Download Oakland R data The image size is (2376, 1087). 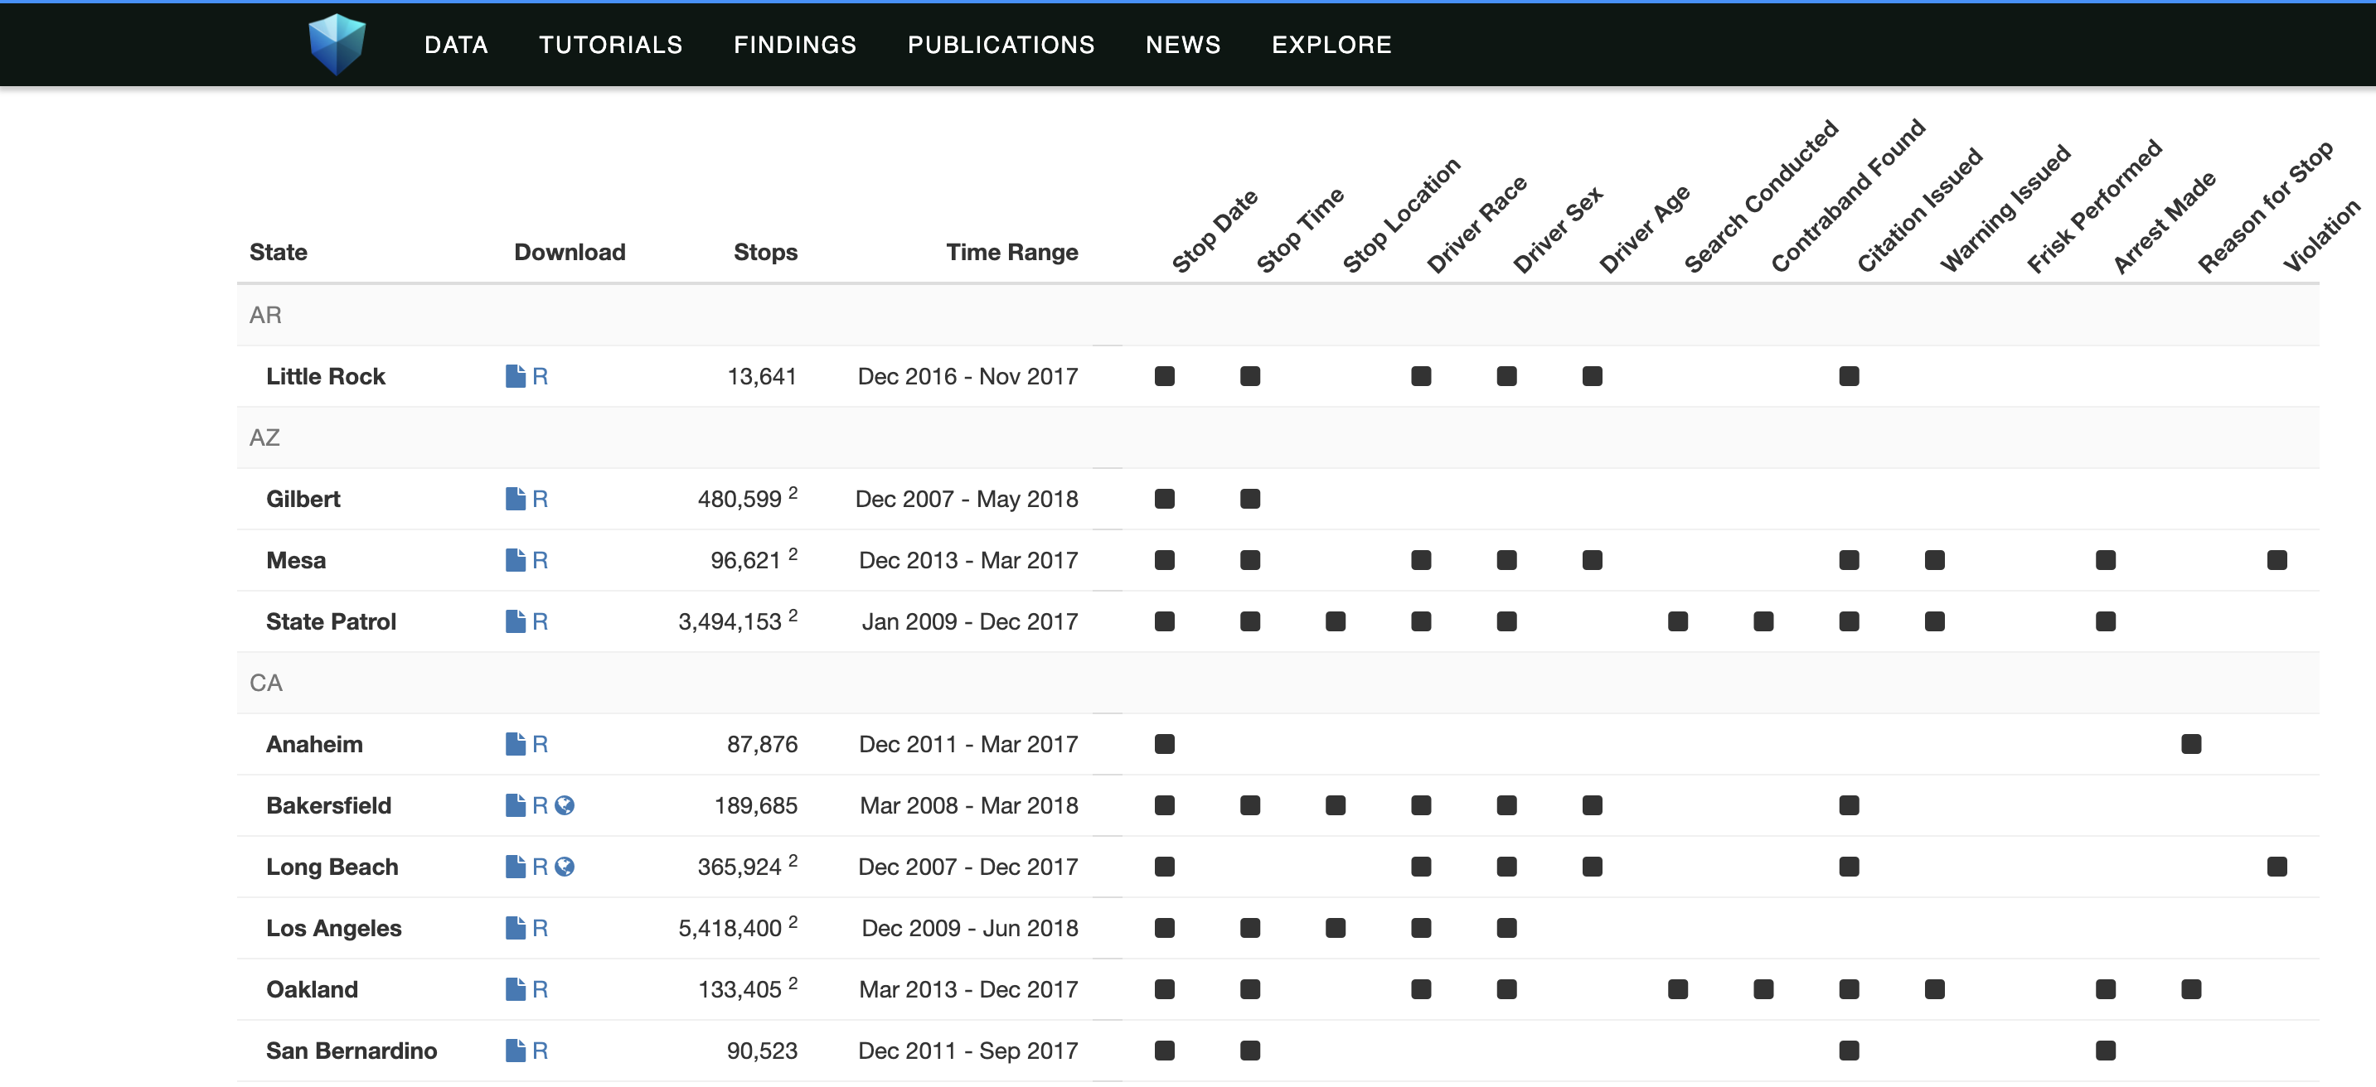coord(540,989)
